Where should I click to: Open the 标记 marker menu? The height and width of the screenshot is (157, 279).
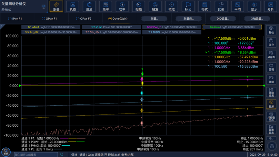(188, 6)
